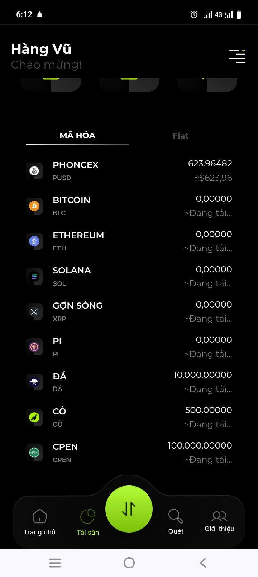The width and height of the screenshot is (258, 577).
Task: Open Giới thiệu referral tab
Action: (219, 521)
